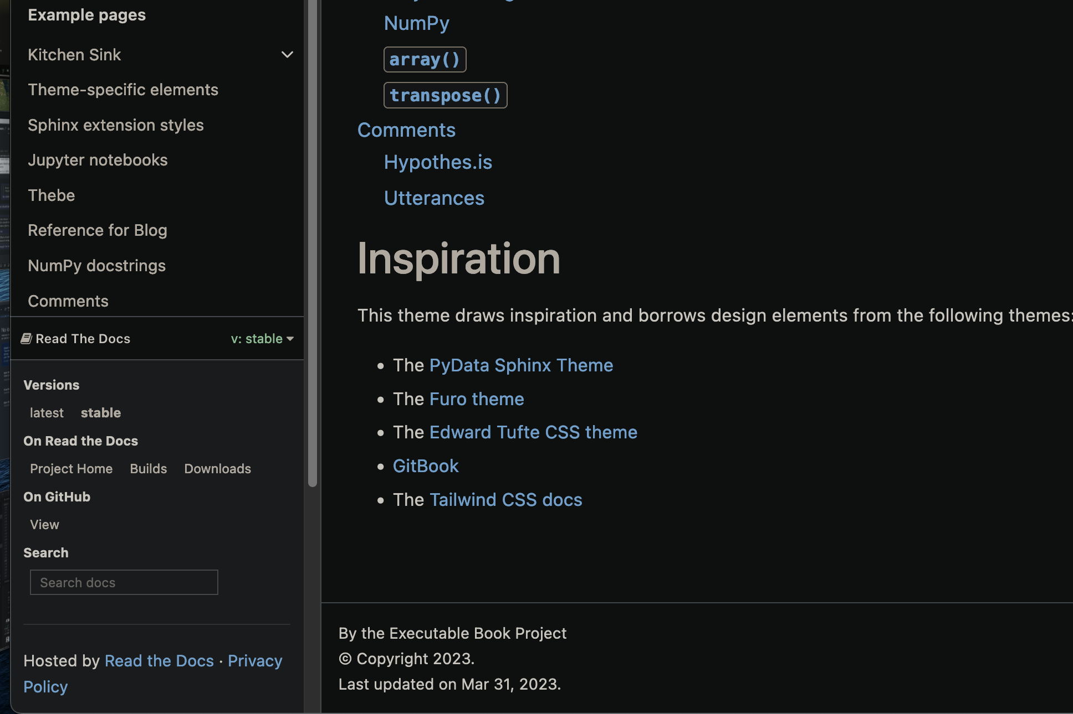The image size is (1073, 714).
Task: Follow the Hypothes.is link
Action: coord(437,162)
